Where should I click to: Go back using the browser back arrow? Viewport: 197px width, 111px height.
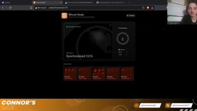3,8
